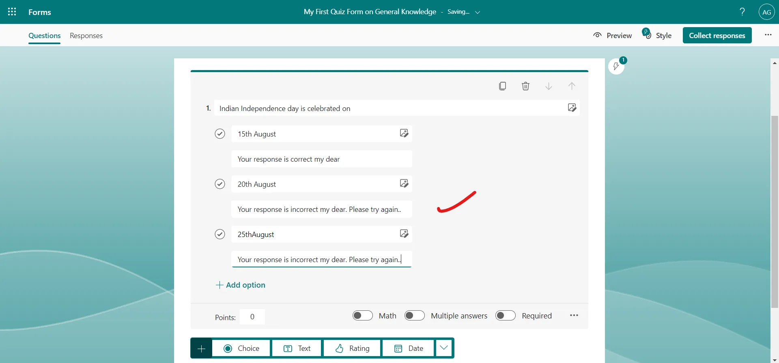Click the plus add new question icon
The image size is (779, 363).
tap(201, 348)
